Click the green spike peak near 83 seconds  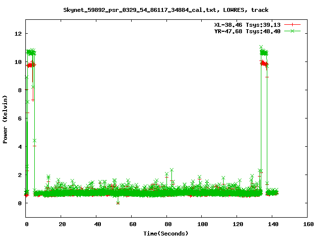tap(171, 170)
